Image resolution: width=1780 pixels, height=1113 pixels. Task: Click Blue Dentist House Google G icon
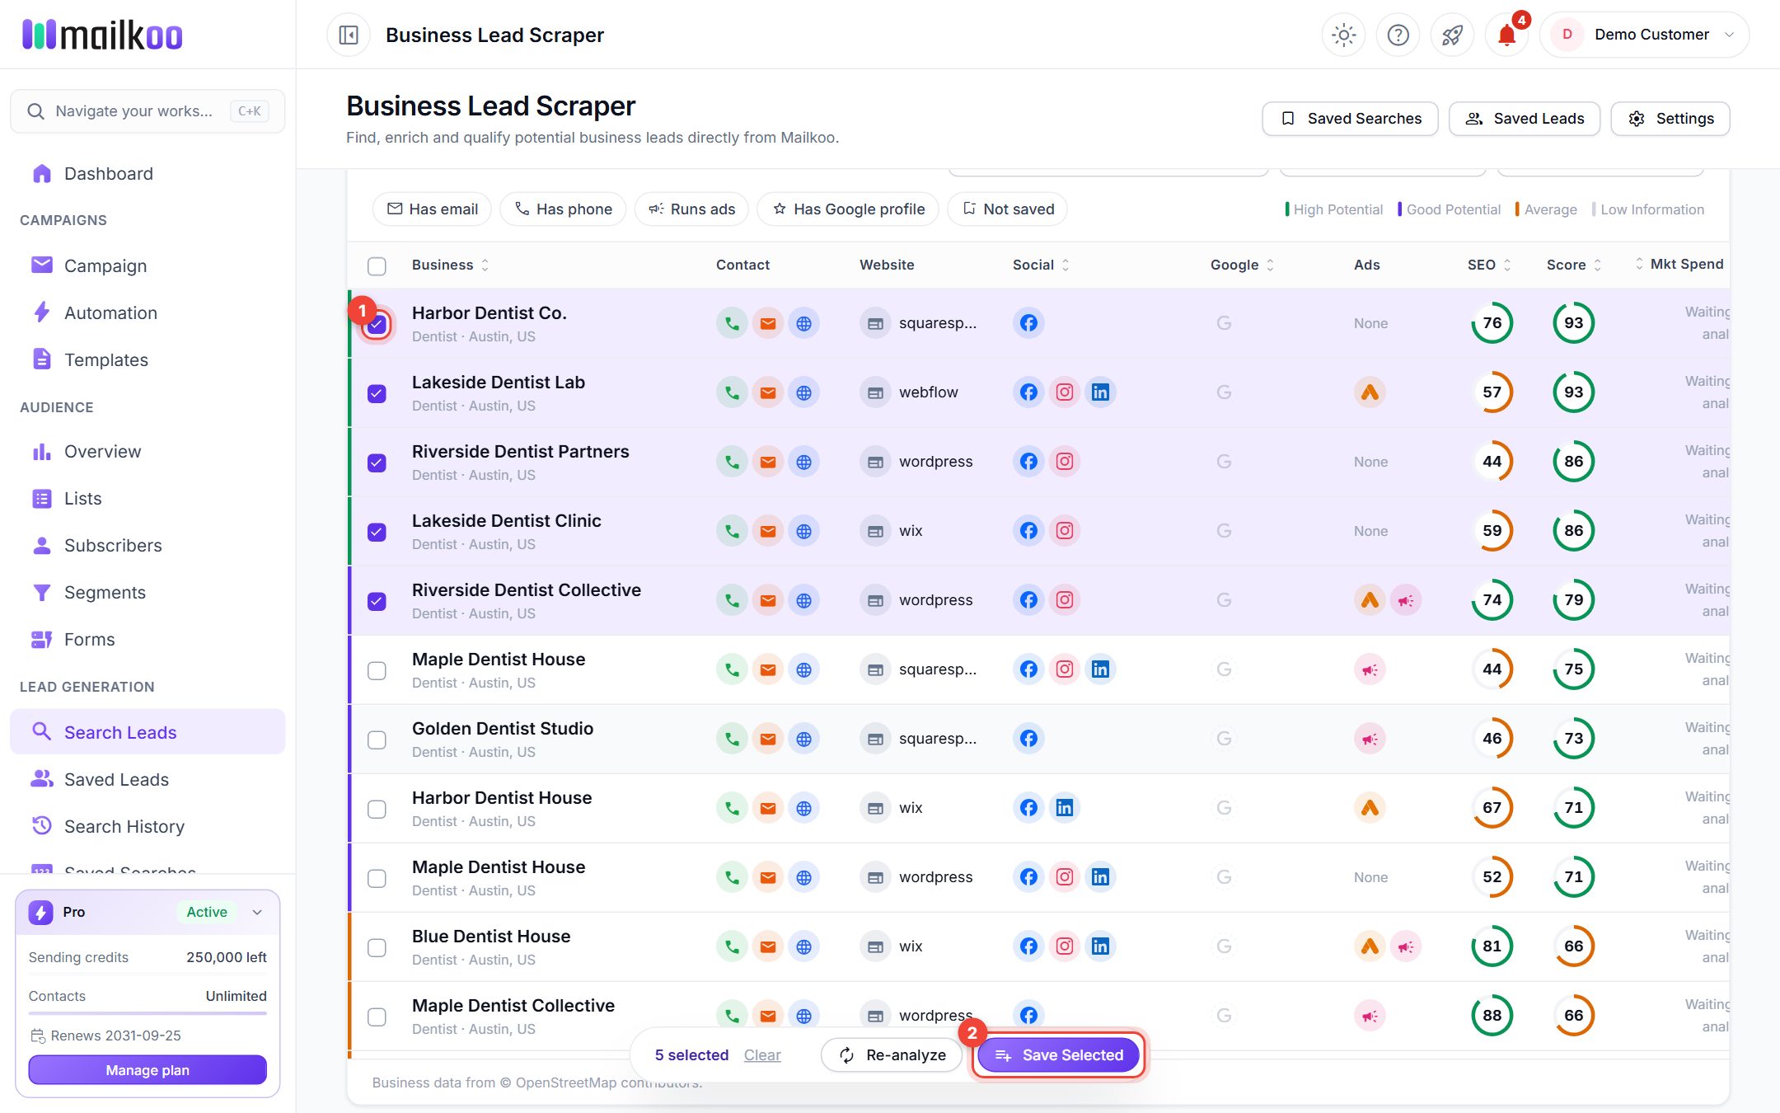pyautogui.click(x=1224, y=946)
